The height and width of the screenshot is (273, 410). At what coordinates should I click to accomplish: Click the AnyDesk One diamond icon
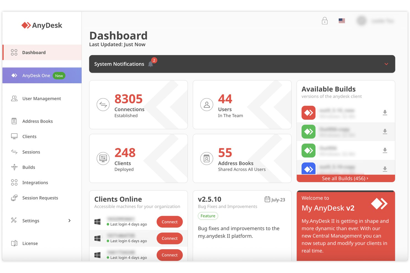click(14, 75)
